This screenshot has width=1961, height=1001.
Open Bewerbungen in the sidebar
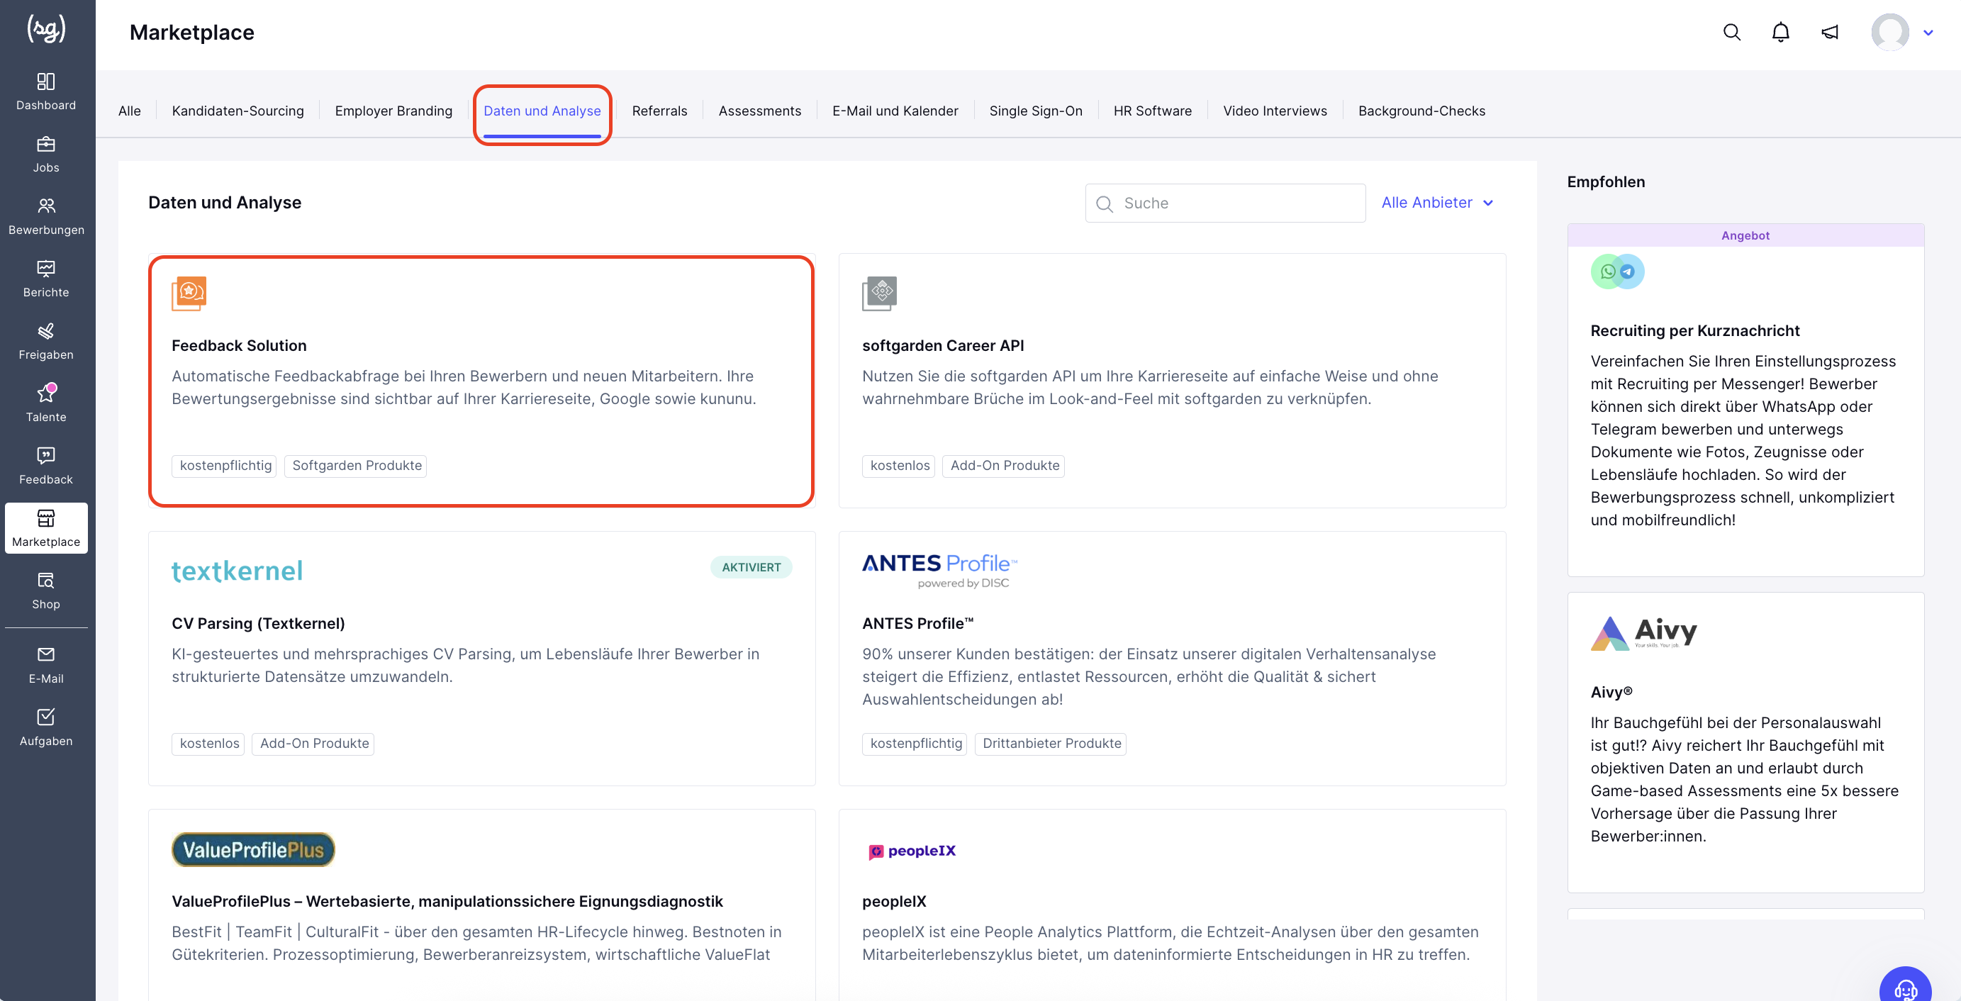45,216
